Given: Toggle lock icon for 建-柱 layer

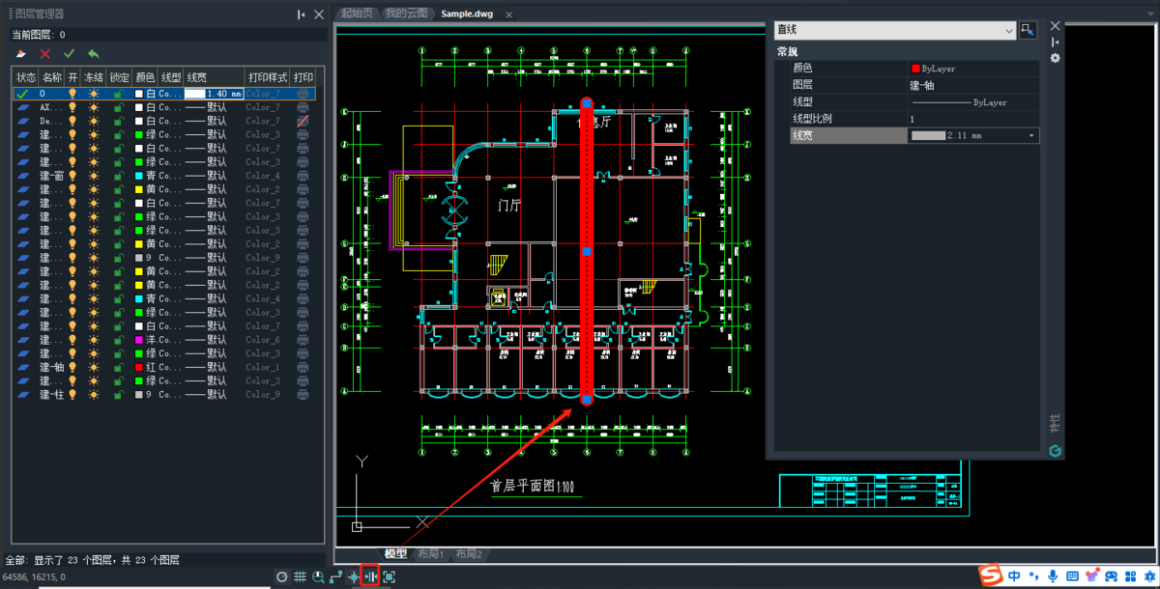Looking at the screenshot, I should (118, 394).
